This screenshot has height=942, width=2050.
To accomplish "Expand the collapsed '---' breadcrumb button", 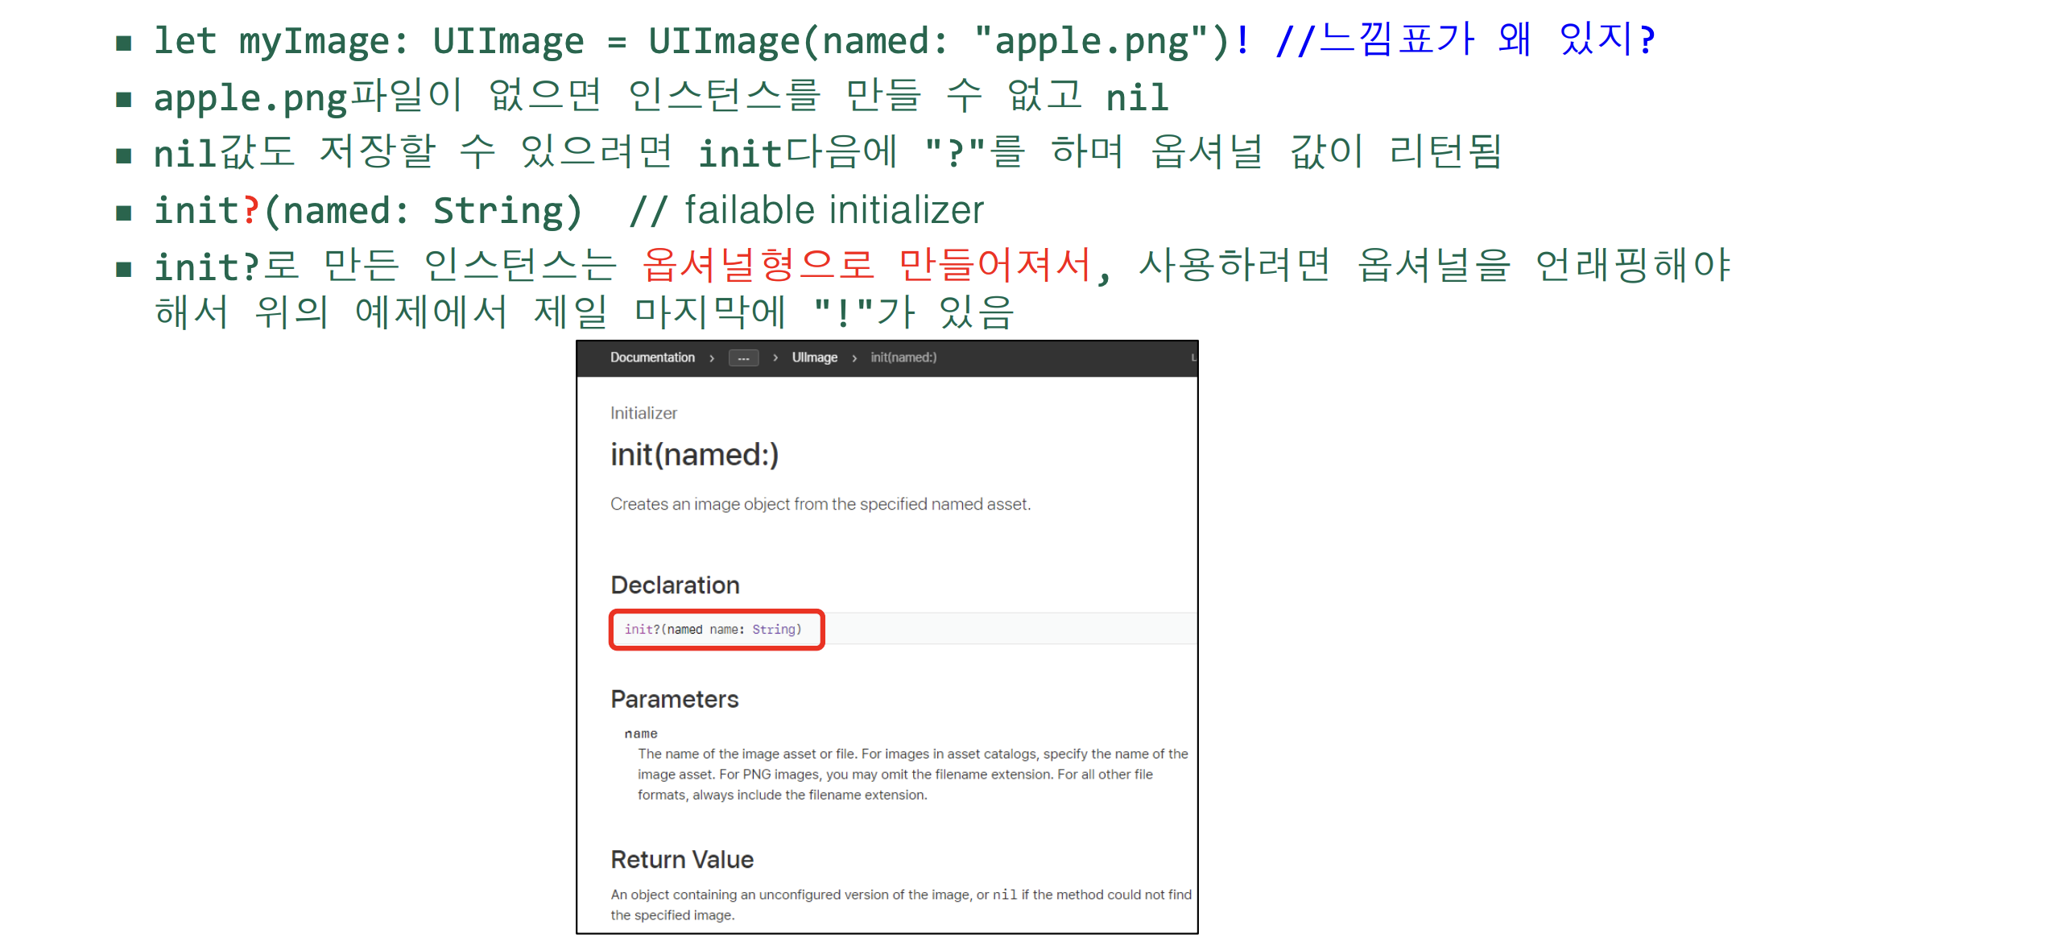I will [743, 358].
